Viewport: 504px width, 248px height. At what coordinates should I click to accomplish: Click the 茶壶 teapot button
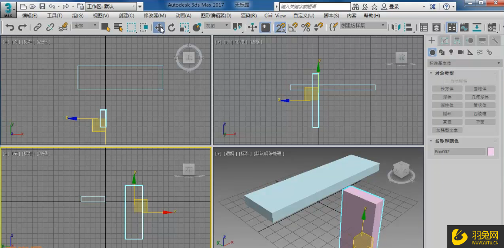tap(447, 122)
